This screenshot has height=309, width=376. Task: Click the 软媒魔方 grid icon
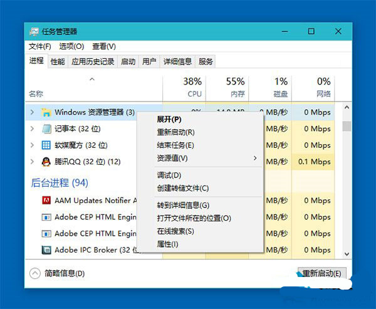pyautogui.click(x=46, y=145)
